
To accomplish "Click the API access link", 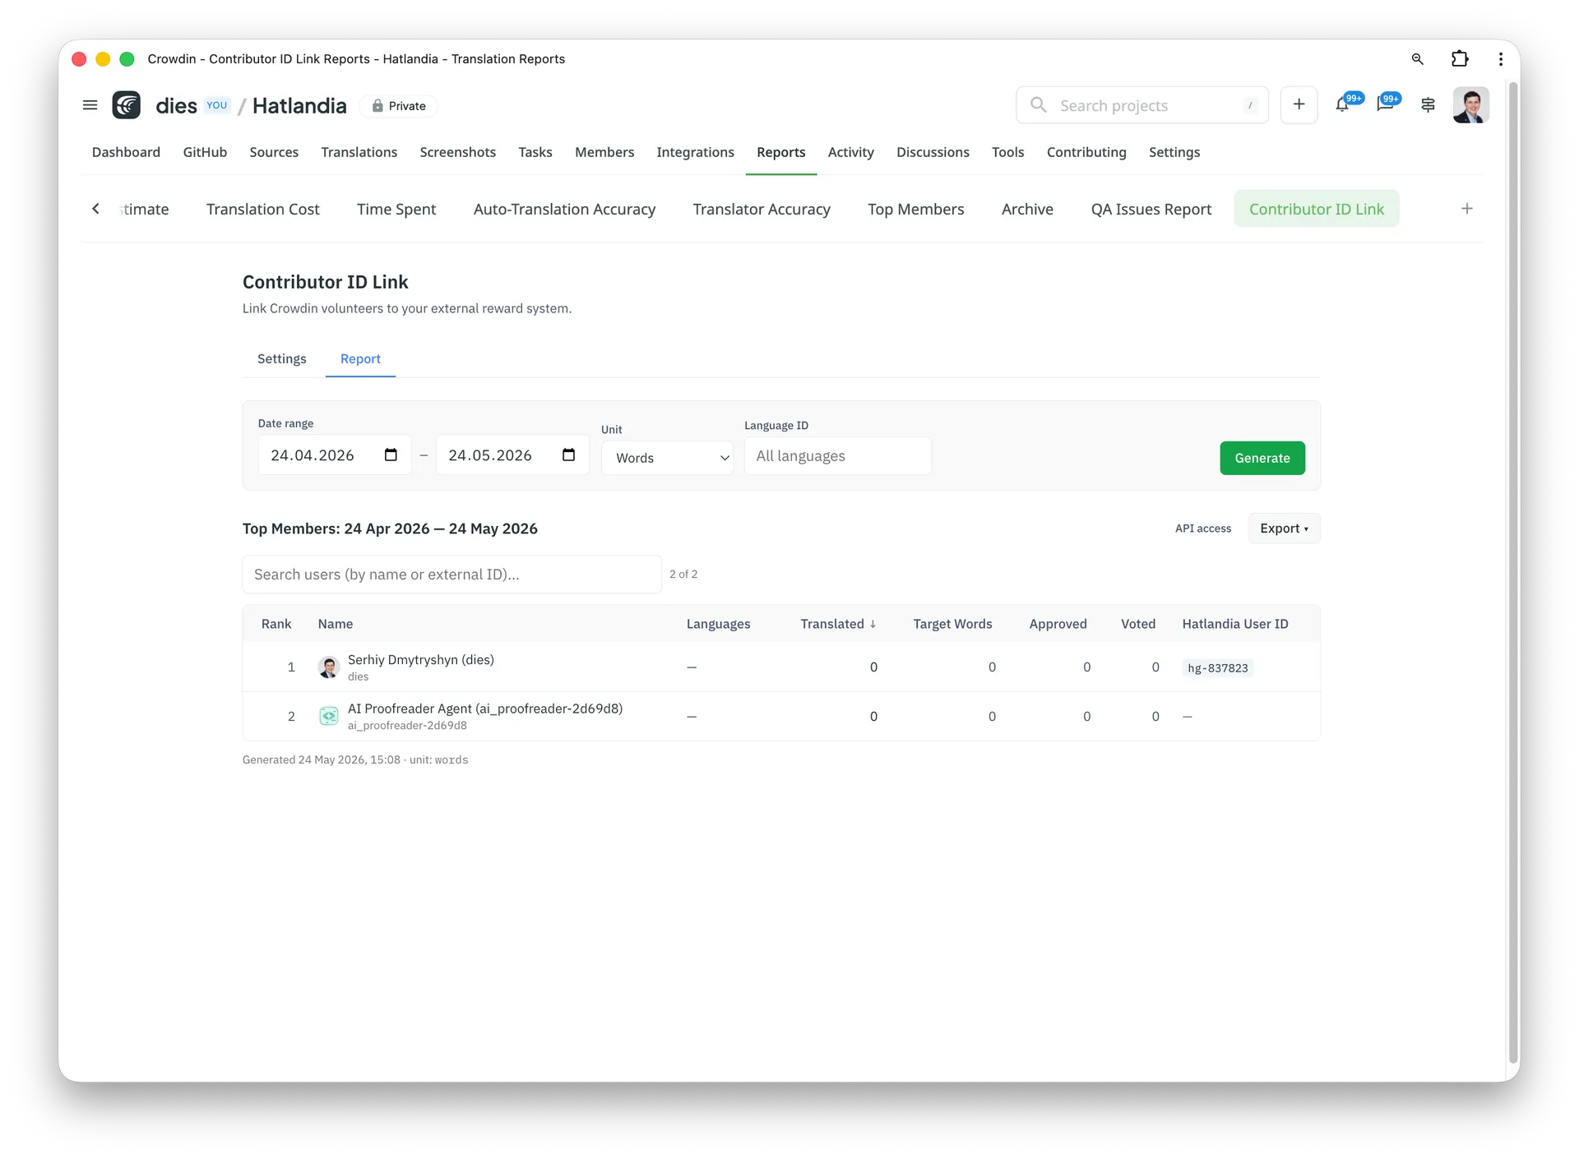I will [1203, 529].
